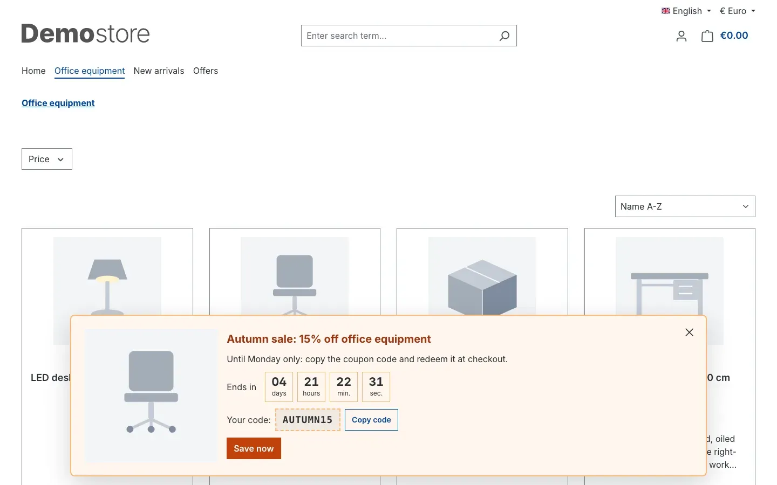
Task: Open the New arrivals menu item
Action: 159,71
